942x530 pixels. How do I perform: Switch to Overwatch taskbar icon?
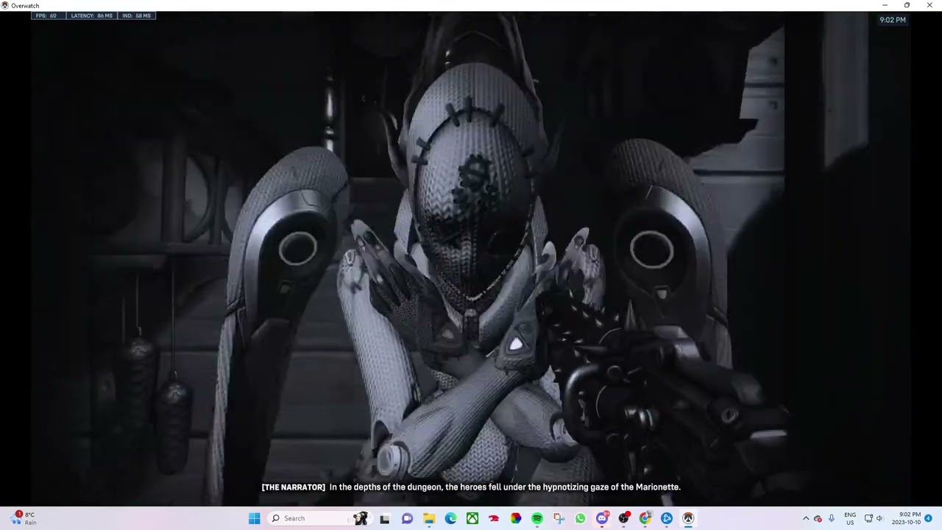coord(689,518)
